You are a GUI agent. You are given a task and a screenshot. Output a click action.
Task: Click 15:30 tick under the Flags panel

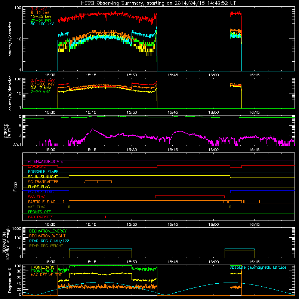tap(132, 225)
